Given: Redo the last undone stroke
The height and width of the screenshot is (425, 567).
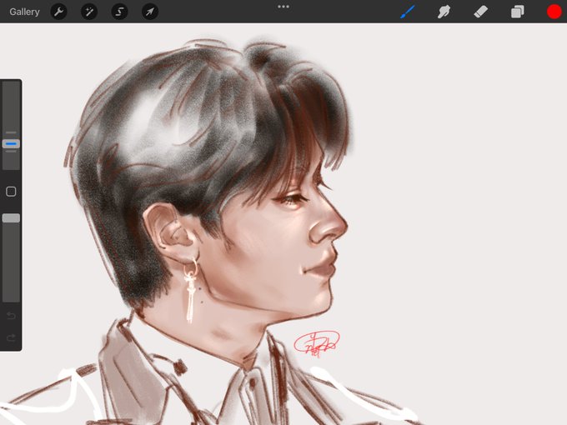Looking at the screenshot, I should pos(11,337).
